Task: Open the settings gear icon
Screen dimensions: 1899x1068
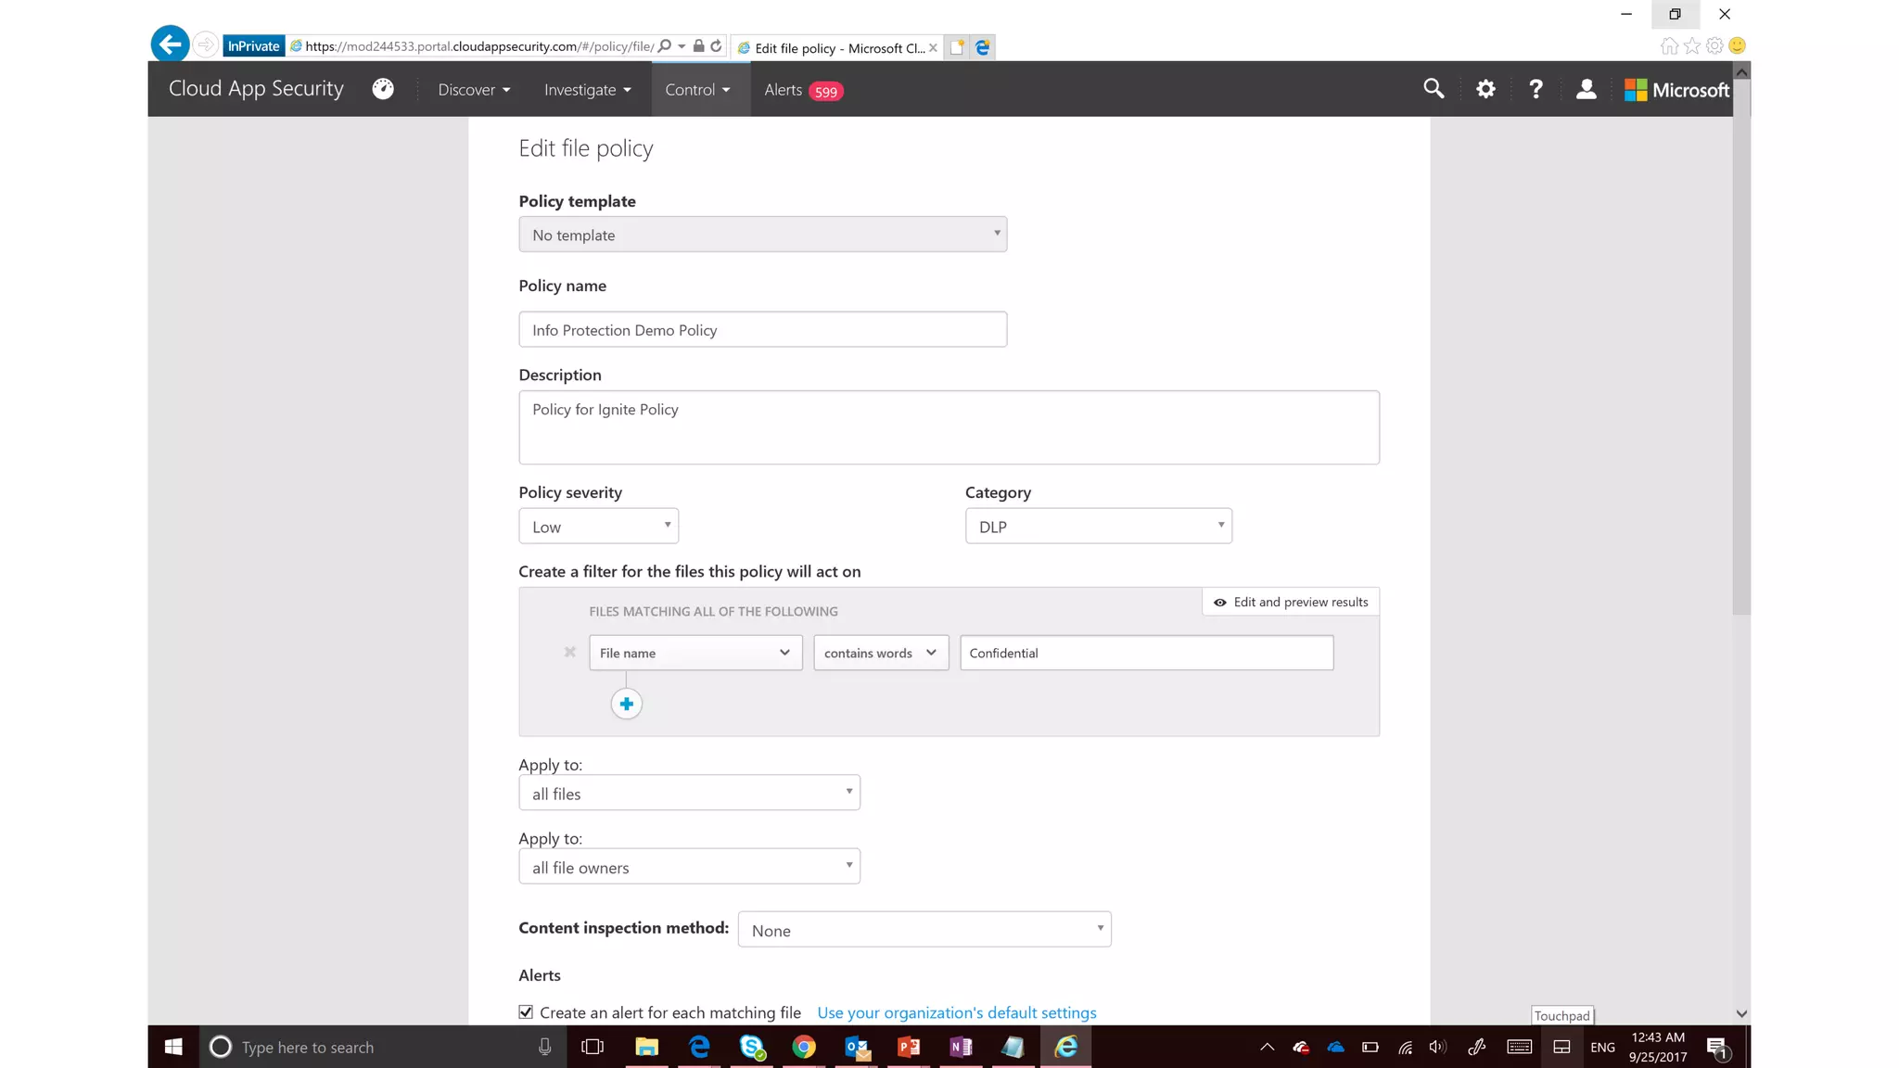Action: 1485,89
